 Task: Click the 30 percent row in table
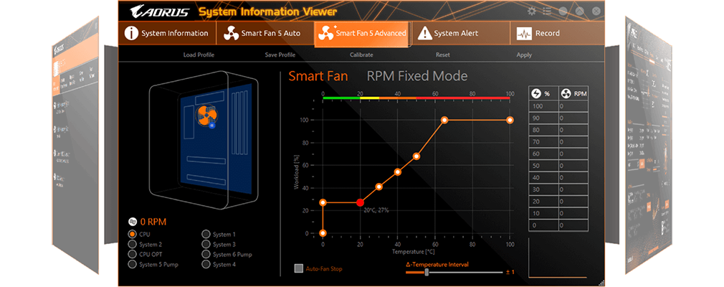coord(558,189)
